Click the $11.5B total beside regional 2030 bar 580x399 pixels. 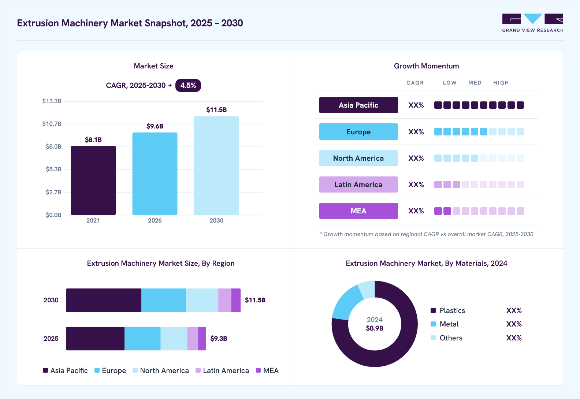255,300
